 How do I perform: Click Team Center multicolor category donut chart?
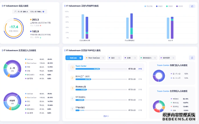[159, 106]
